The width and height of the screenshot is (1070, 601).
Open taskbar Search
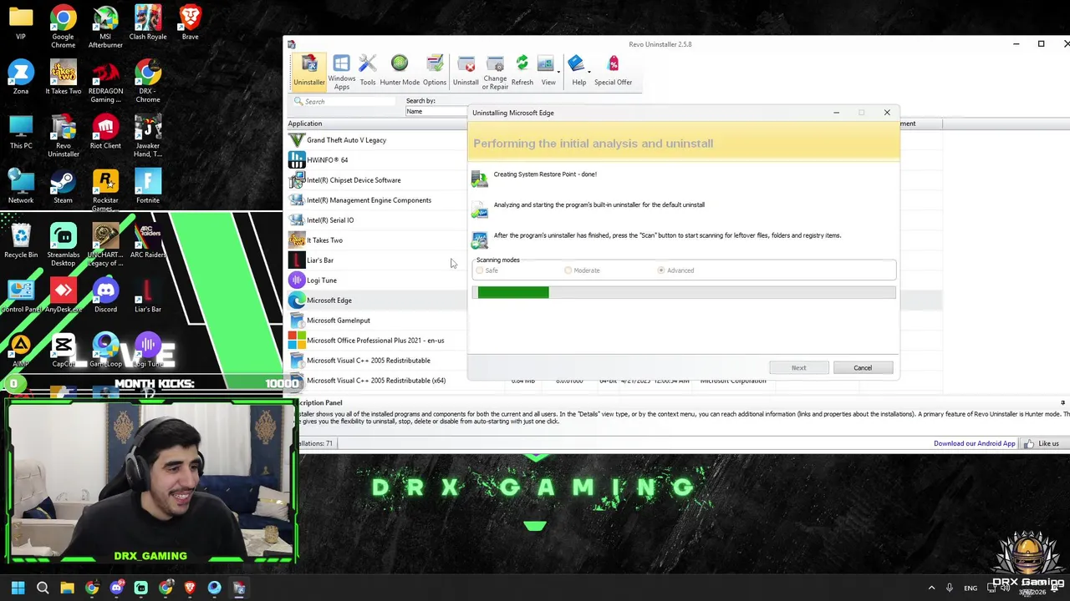tap(43, 588)
